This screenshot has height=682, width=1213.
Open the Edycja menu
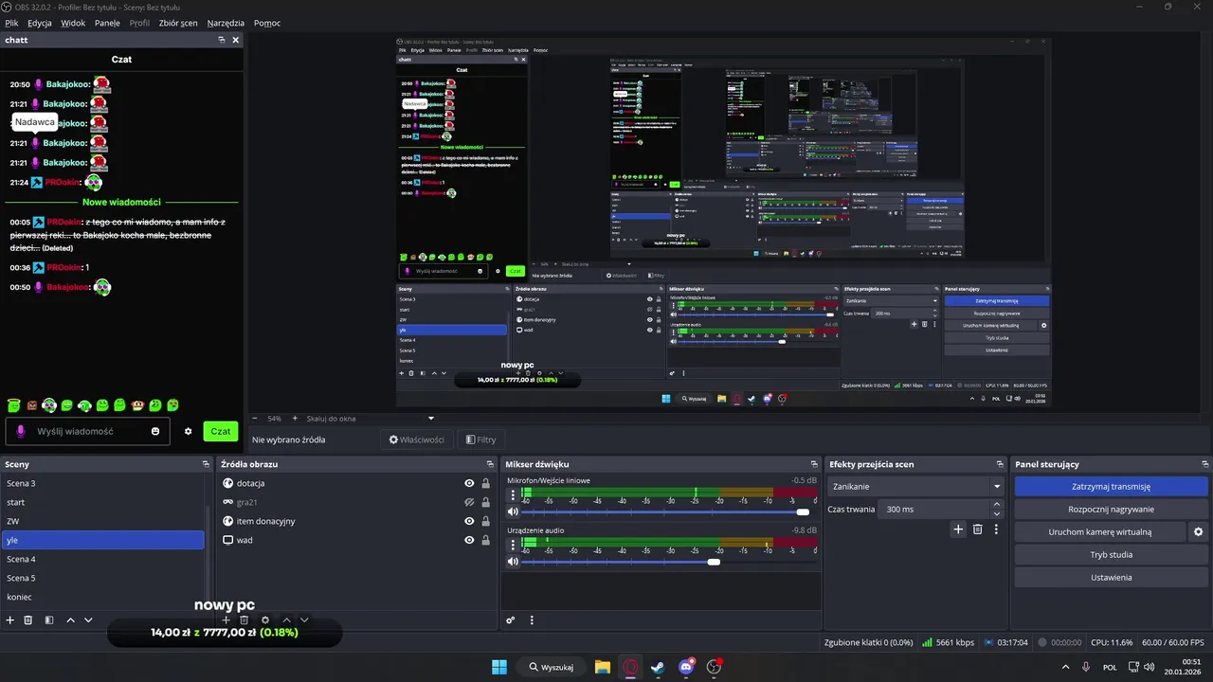[x=40, y=23]
